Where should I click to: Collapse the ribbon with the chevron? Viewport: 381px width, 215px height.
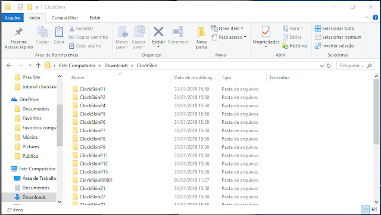pos(367,17)
